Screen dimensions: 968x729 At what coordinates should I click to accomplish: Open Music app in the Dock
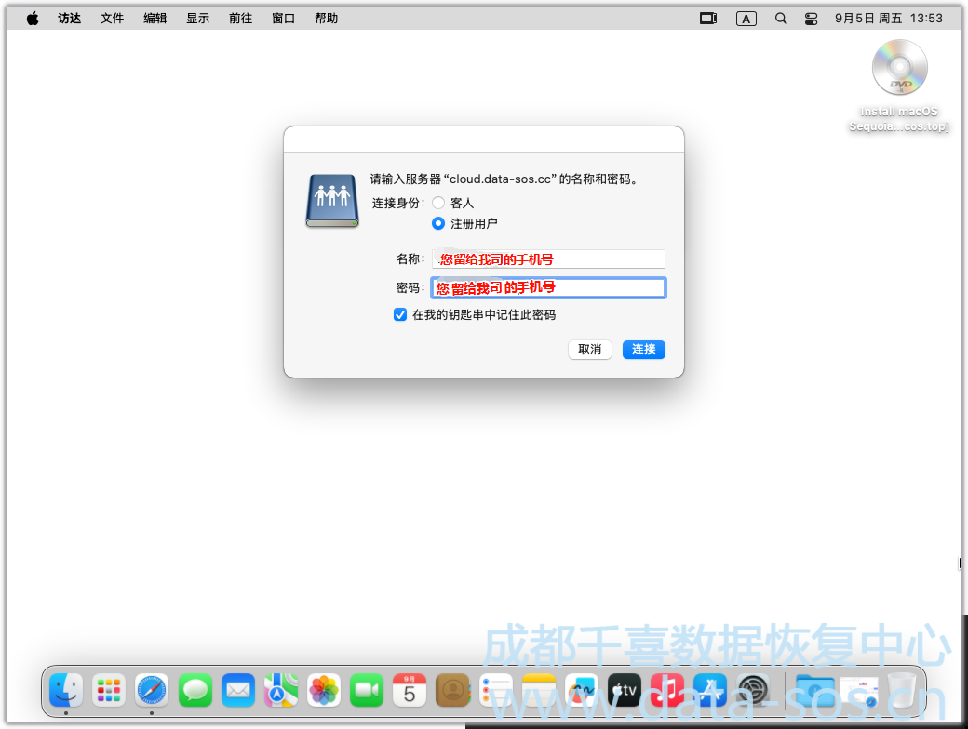pos(667,690)
